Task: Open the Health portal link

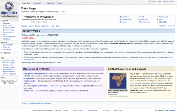Action: [x=142, y=17]
